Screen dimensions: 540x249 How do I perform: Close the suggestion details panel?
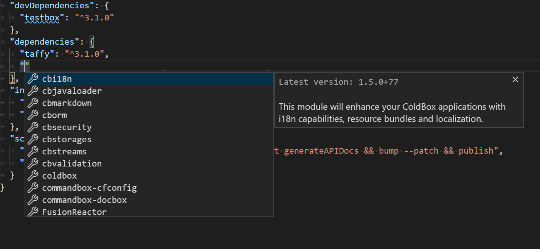[x=515, y=79]
